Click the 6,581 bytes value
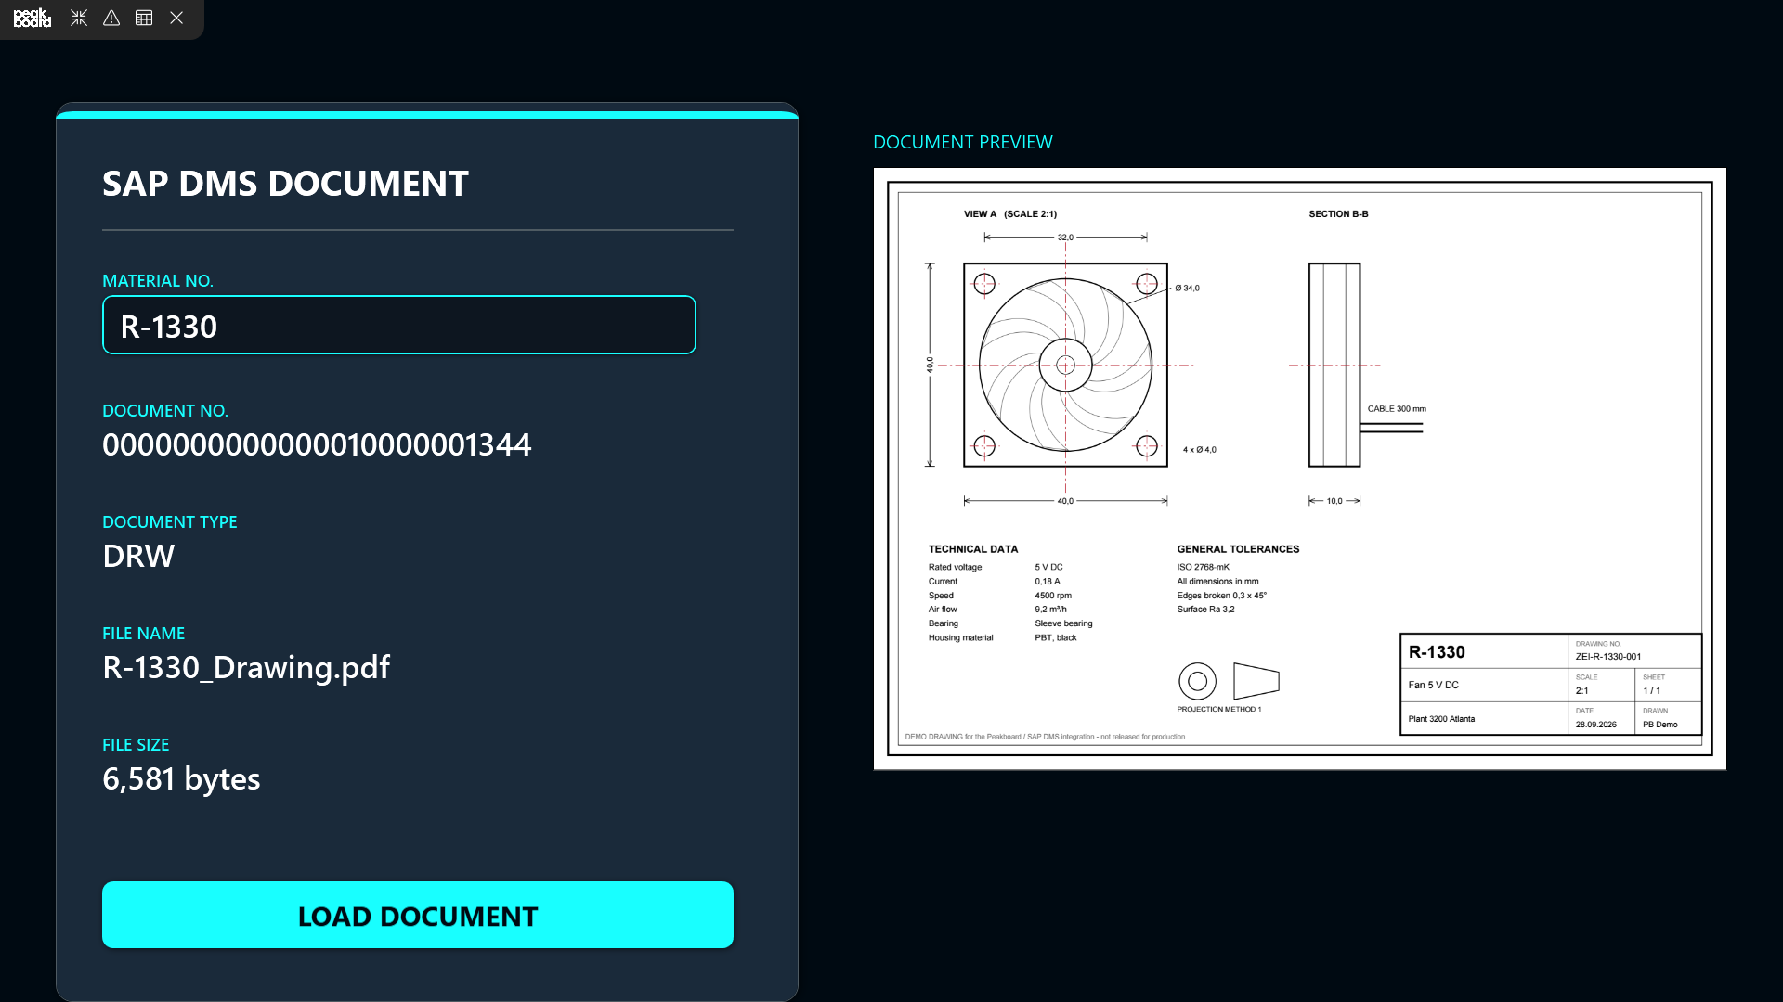Viewport: 1783px width, 1002px height. click(x=181, y=779)
